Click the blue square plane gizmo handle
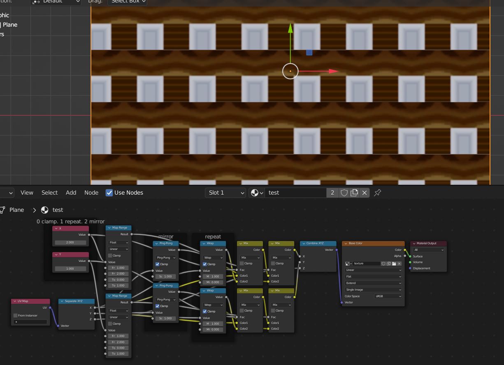The height and width of the screenshot is (365, 504). (309, 53)
